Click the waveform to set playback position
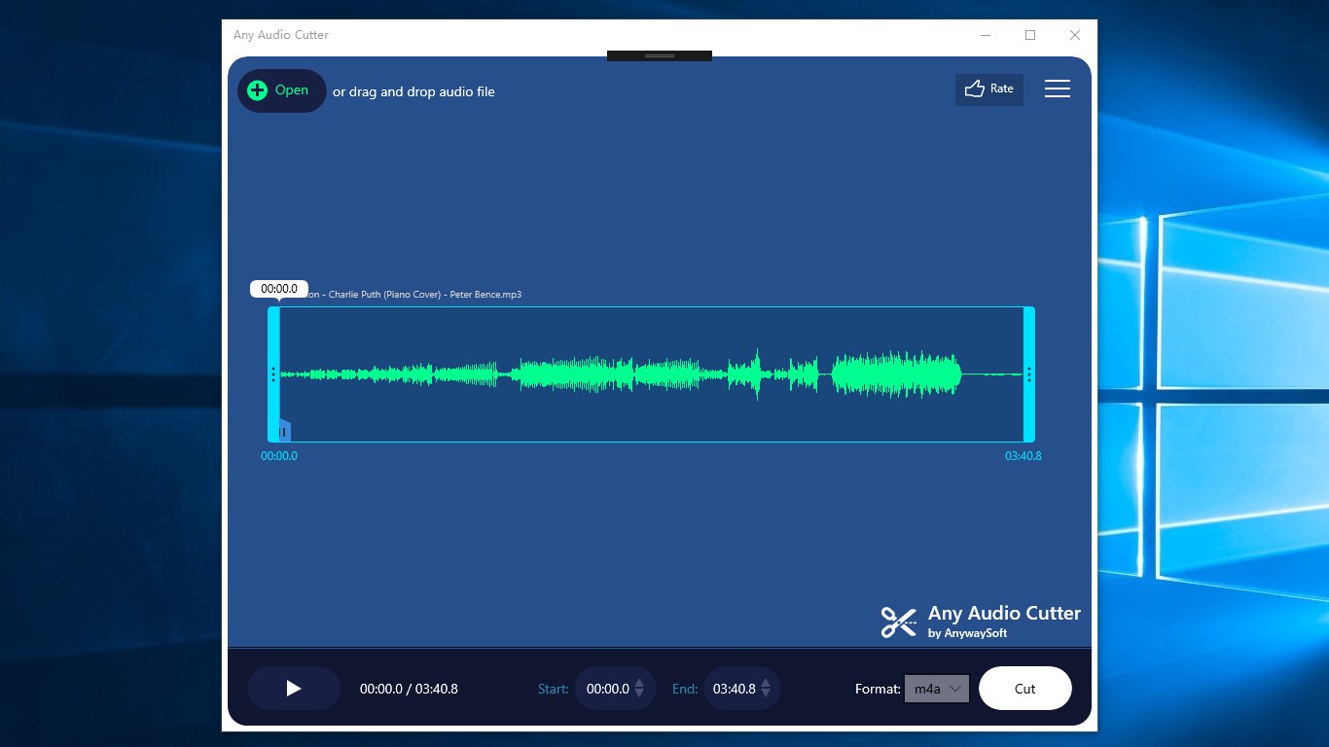Screen dimensions: 1329x747 (652, 374)
